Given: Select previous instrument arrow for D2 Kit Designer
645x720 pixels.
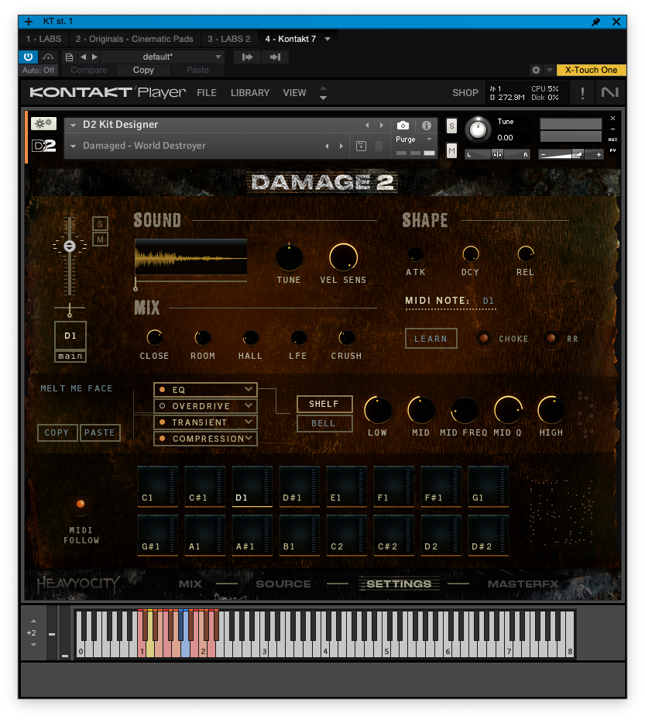Looking at the screenshot, I should pos(367,126).
